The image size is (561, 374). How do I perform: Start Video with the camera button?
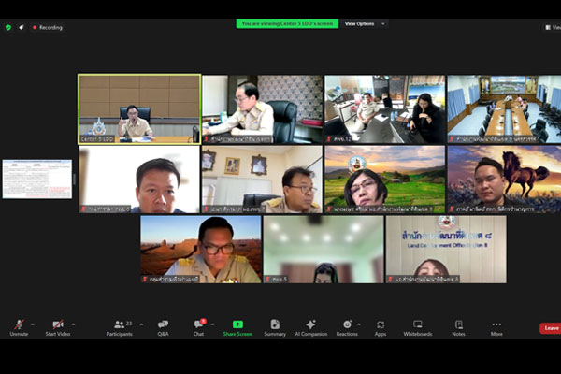[58, 324]
